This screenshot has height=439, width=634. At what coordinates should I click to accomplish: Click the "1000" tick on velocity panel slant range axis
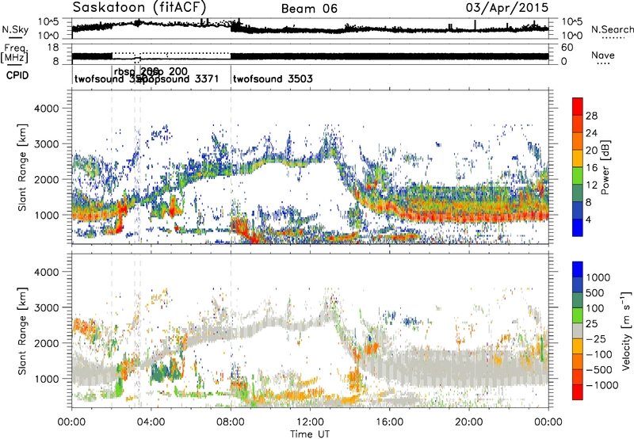pos(46,380)
